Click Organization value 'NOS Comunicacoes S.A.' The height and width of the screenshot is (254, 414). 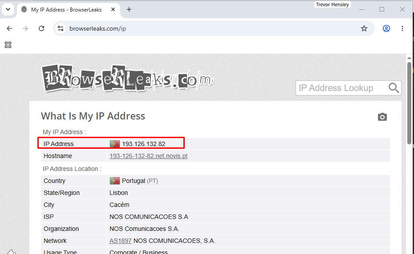(144, 229)
